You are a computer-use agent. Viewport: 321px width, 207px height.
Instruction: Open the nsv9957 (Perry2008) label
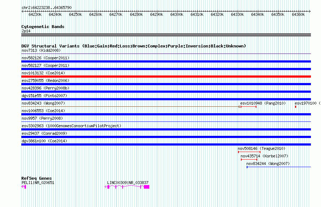coord(42,118)
